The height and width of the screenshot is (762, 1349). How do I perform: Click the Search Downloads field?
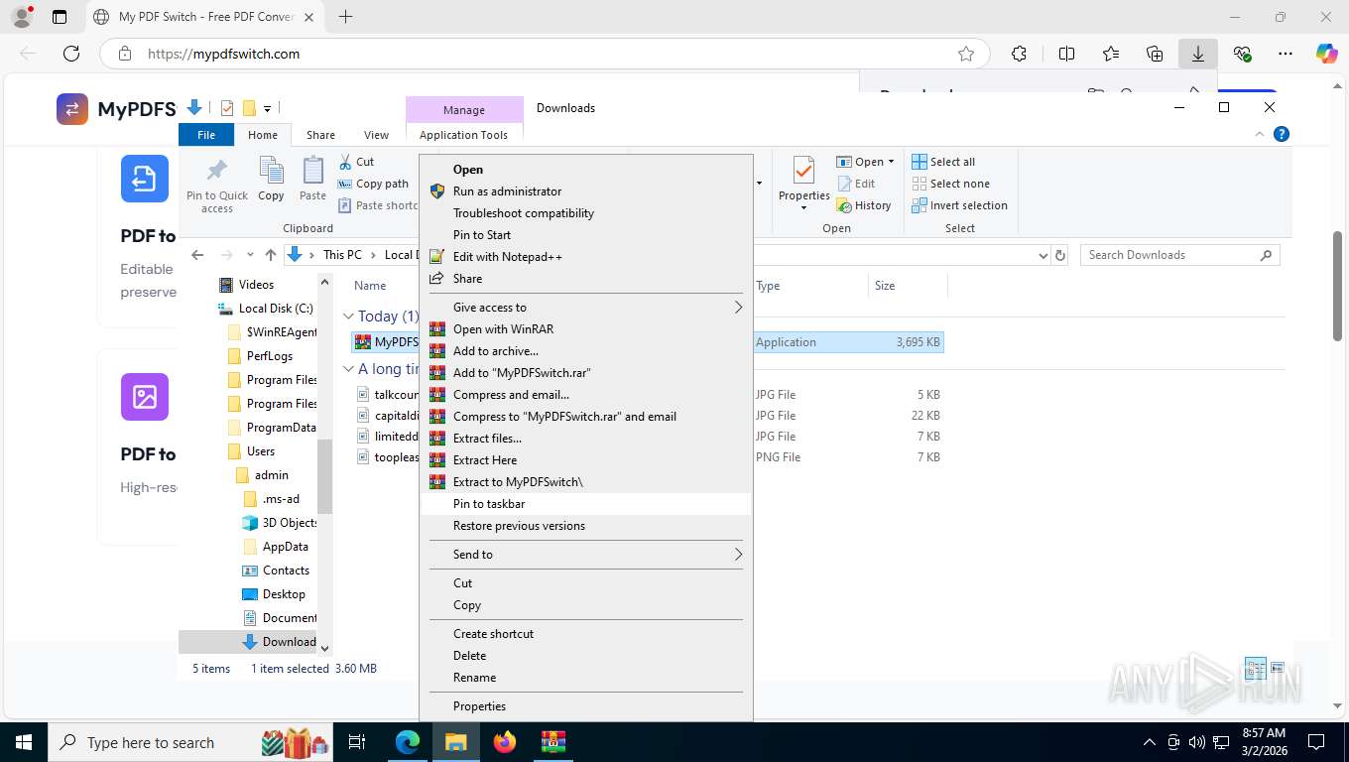[x=1180, y=255]
